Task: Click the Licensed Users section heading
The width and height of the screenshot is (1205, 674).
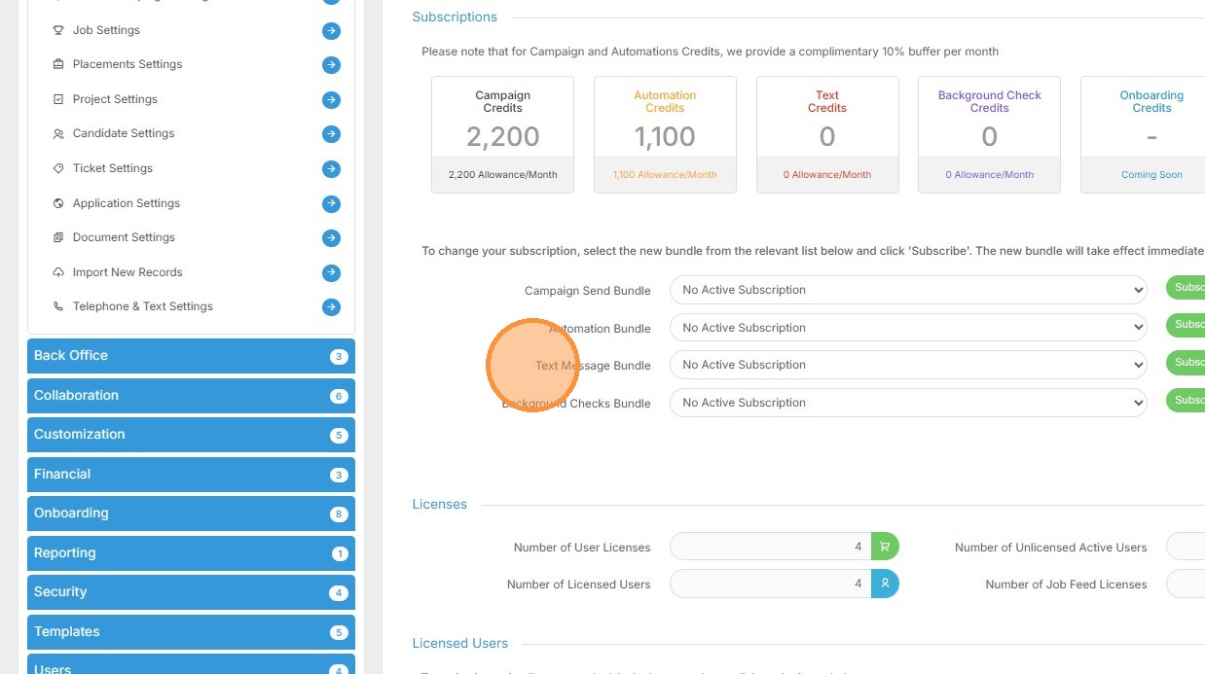Action: point(460,644)
